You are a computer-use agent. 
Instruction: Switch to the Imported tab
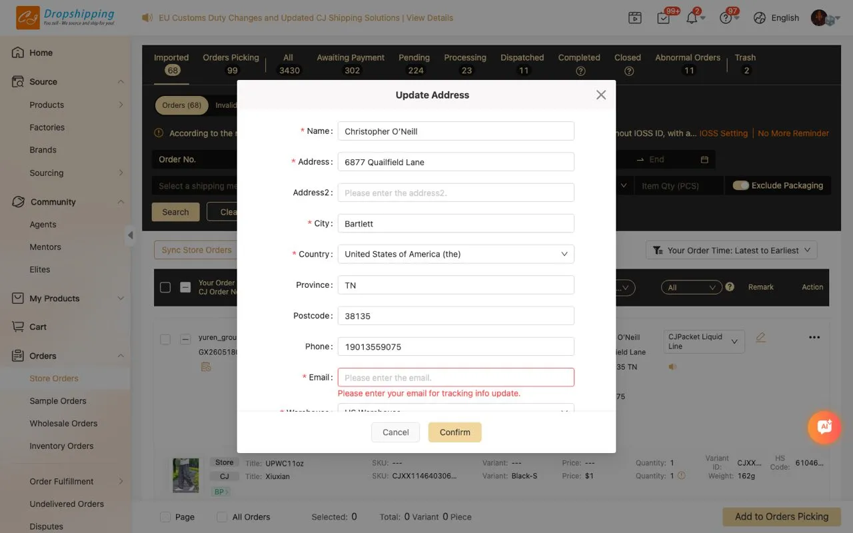tap(171, 64)
